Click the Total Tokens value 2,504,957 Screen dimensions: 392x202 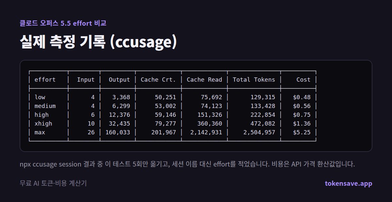tap(259, 132)
